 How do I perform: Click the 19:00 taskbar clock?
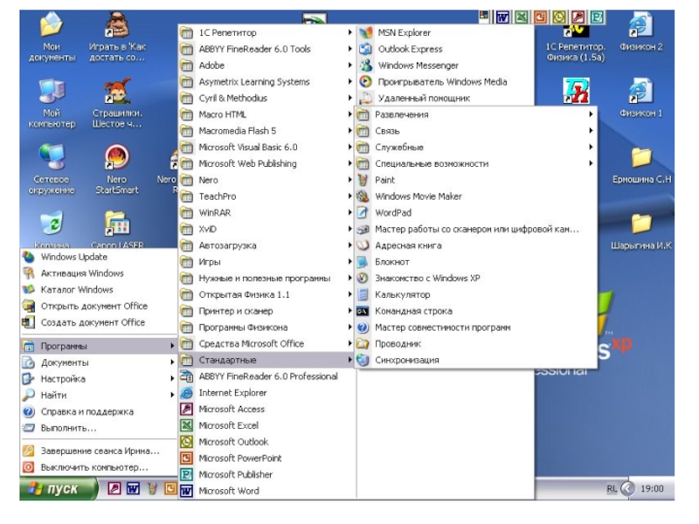[x=652, y=489]
